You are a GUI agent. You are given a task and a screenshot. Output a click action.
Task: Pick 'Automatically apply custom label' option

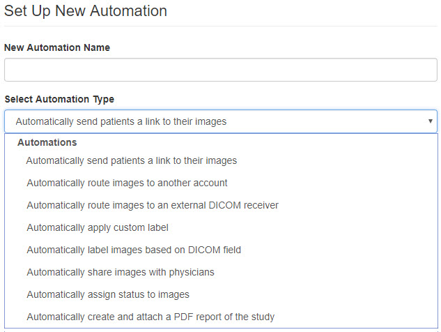click(x=98, y=227)
